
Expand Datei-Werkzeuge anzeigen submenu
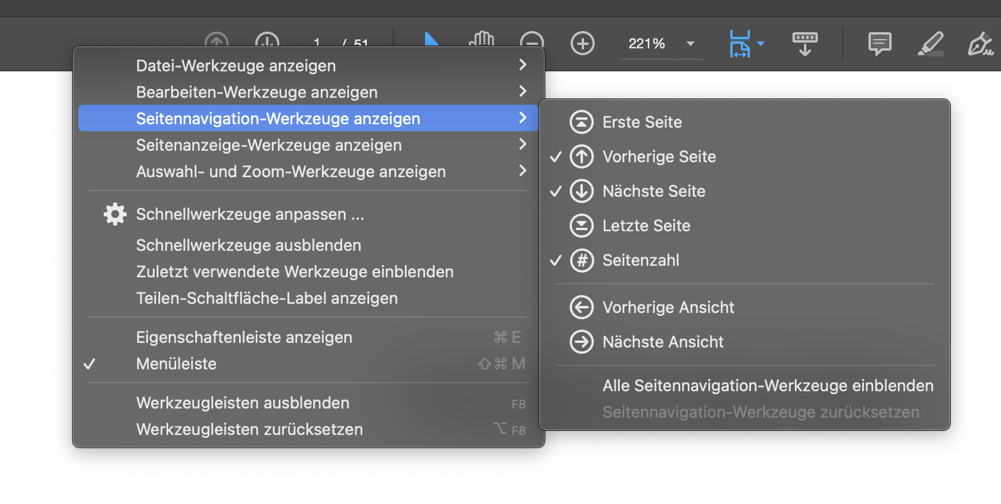pos(308,66)
